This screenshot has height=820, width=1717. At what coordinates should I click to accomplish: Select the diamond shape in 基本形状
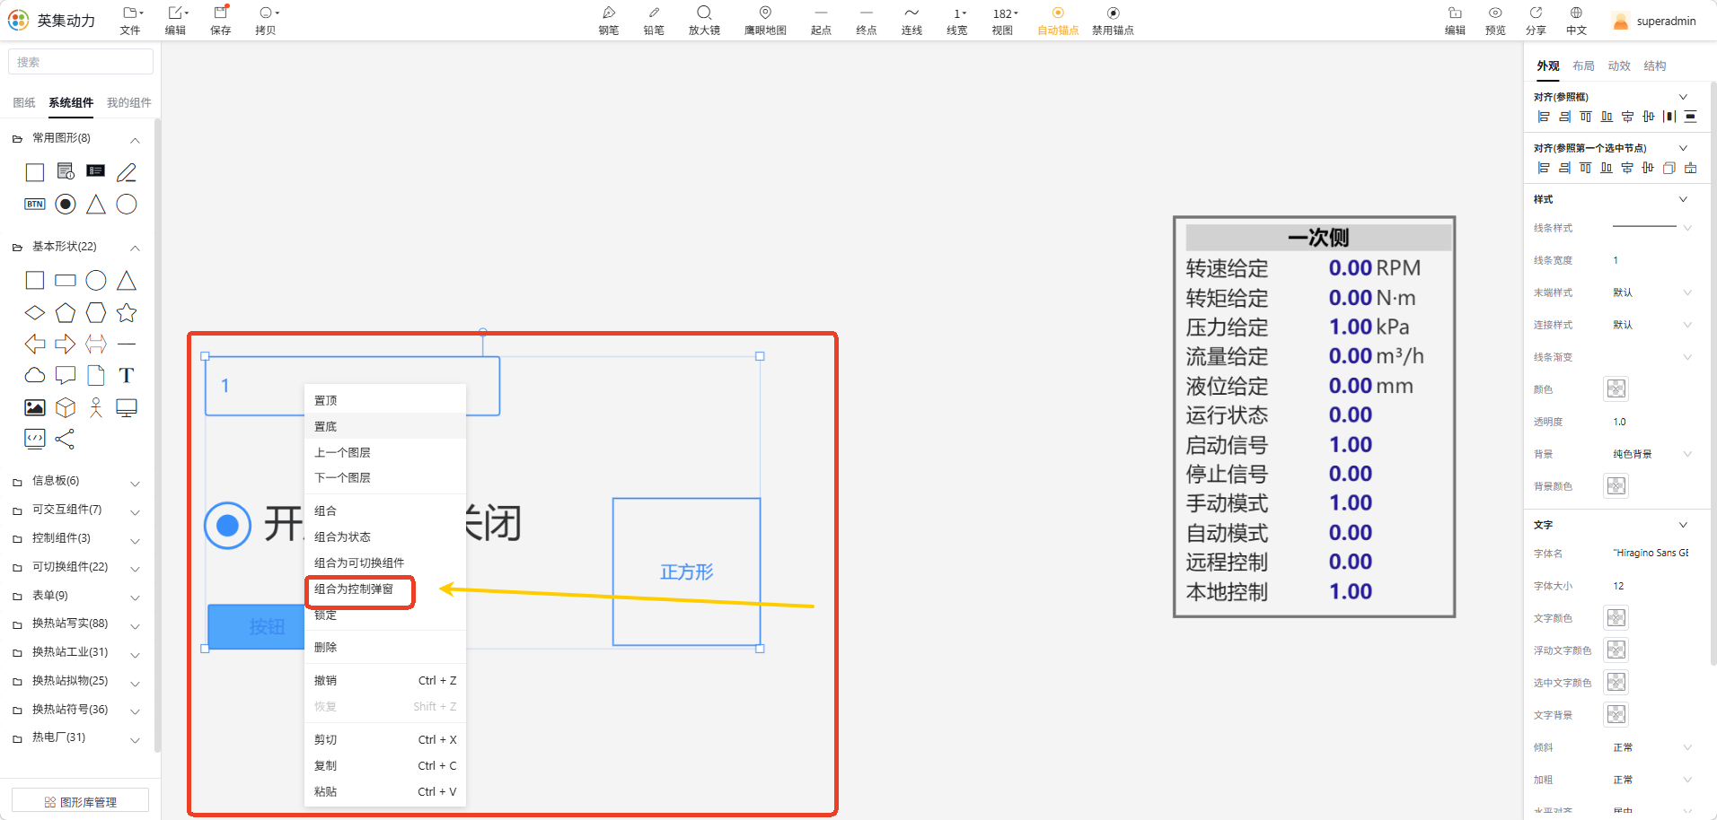click(x=35, y=313)
